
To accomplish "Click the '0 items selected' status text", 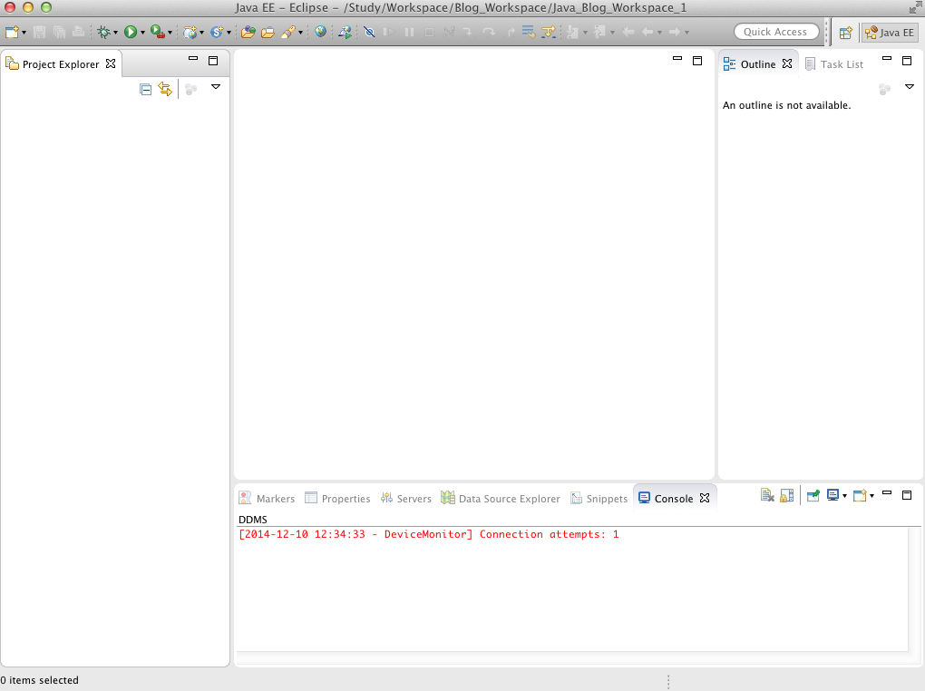I will click(40, 680).
